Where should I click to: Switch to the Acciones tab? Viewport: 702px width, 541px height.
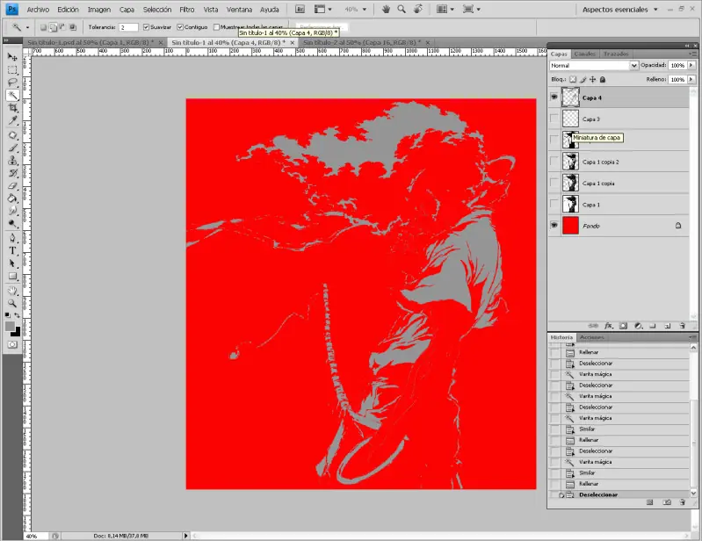[x=592, y=337]
